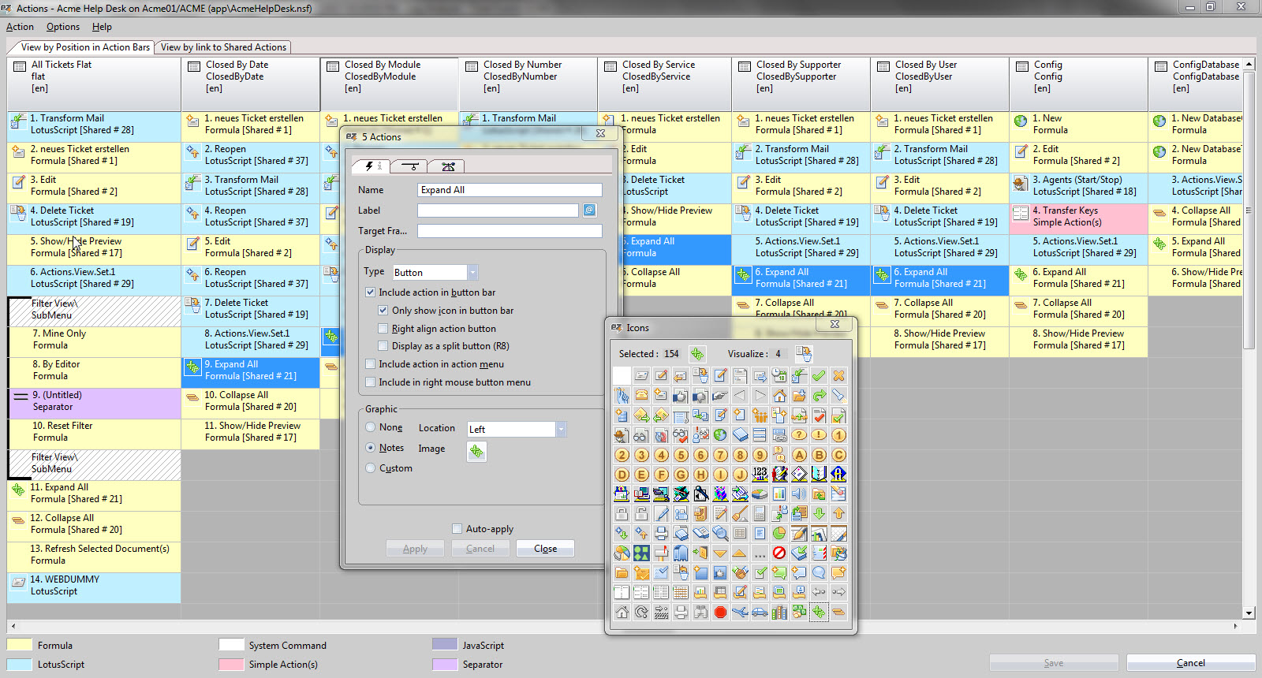Click into the Target Frame input field
The width and height of the screenshot is (1262, 678).
point(510,230)
